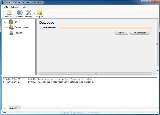The width and height of the screenshot is (160, 115).
Task: Click the horizontal scrollbar right arrow
Action: pos(154,74)
